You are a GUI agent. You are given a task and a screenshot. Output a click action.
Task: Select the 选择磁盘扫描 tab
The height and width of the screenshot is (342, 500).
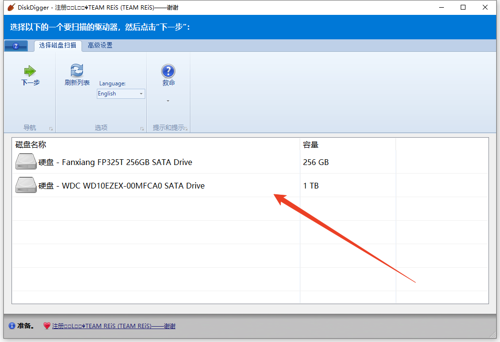click(58, 46)
